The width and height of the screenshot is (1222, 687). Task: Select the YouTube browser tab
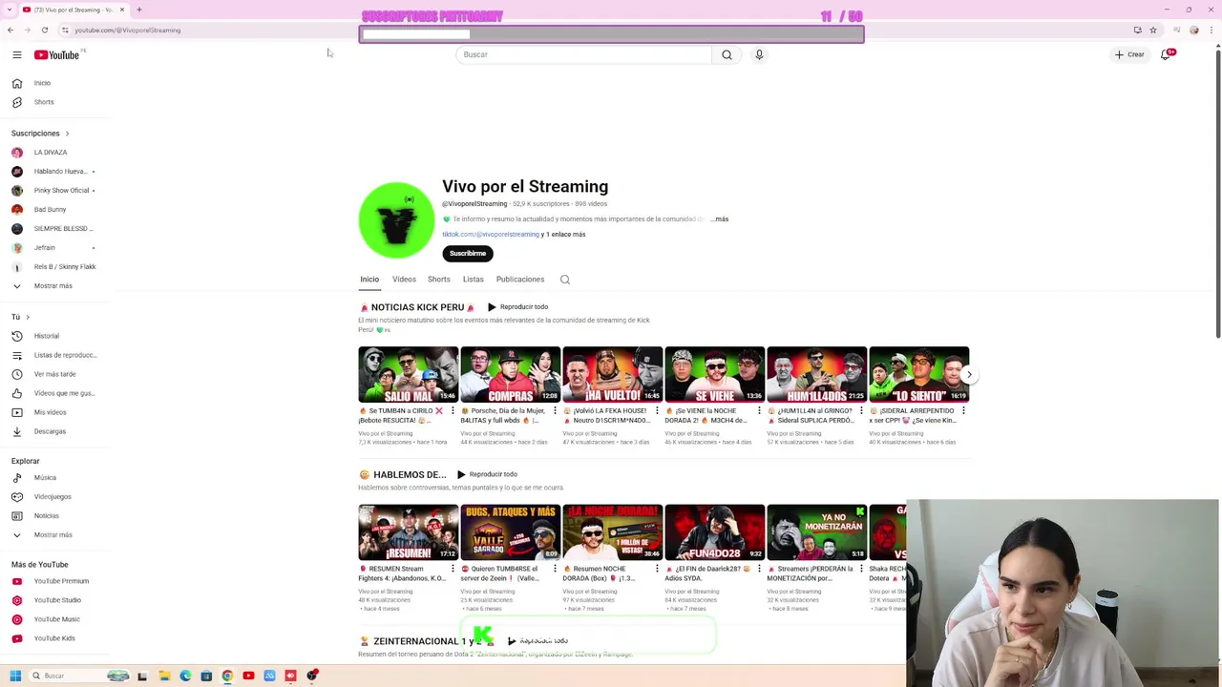point(73,10)
